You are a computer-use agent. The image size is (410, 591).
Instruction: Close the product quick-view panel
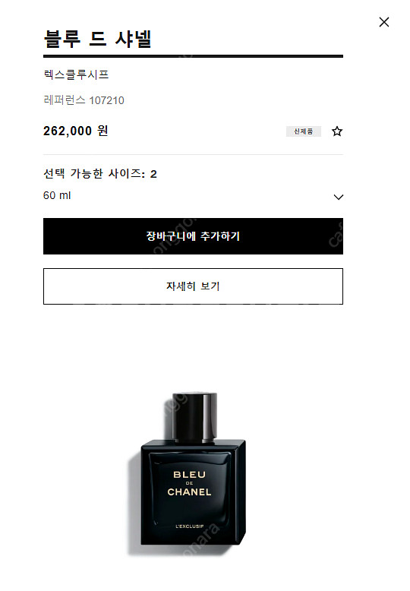384,22
